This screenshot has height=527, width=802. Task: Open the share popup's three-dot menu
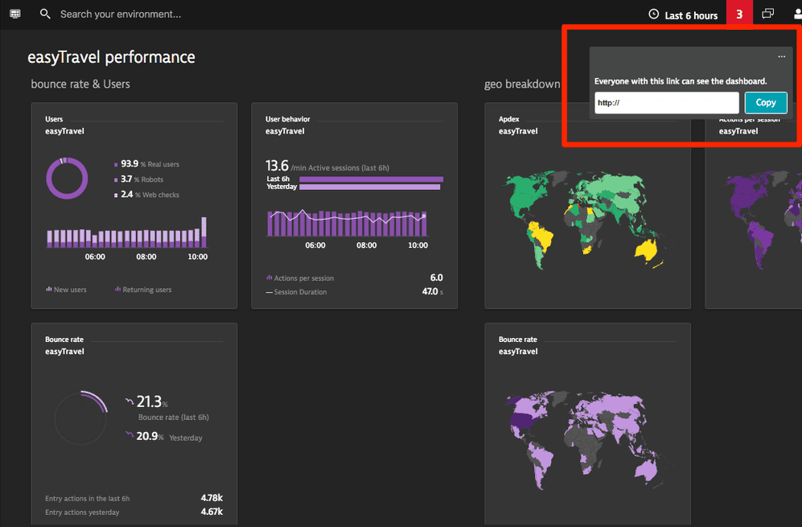point(782,57)
